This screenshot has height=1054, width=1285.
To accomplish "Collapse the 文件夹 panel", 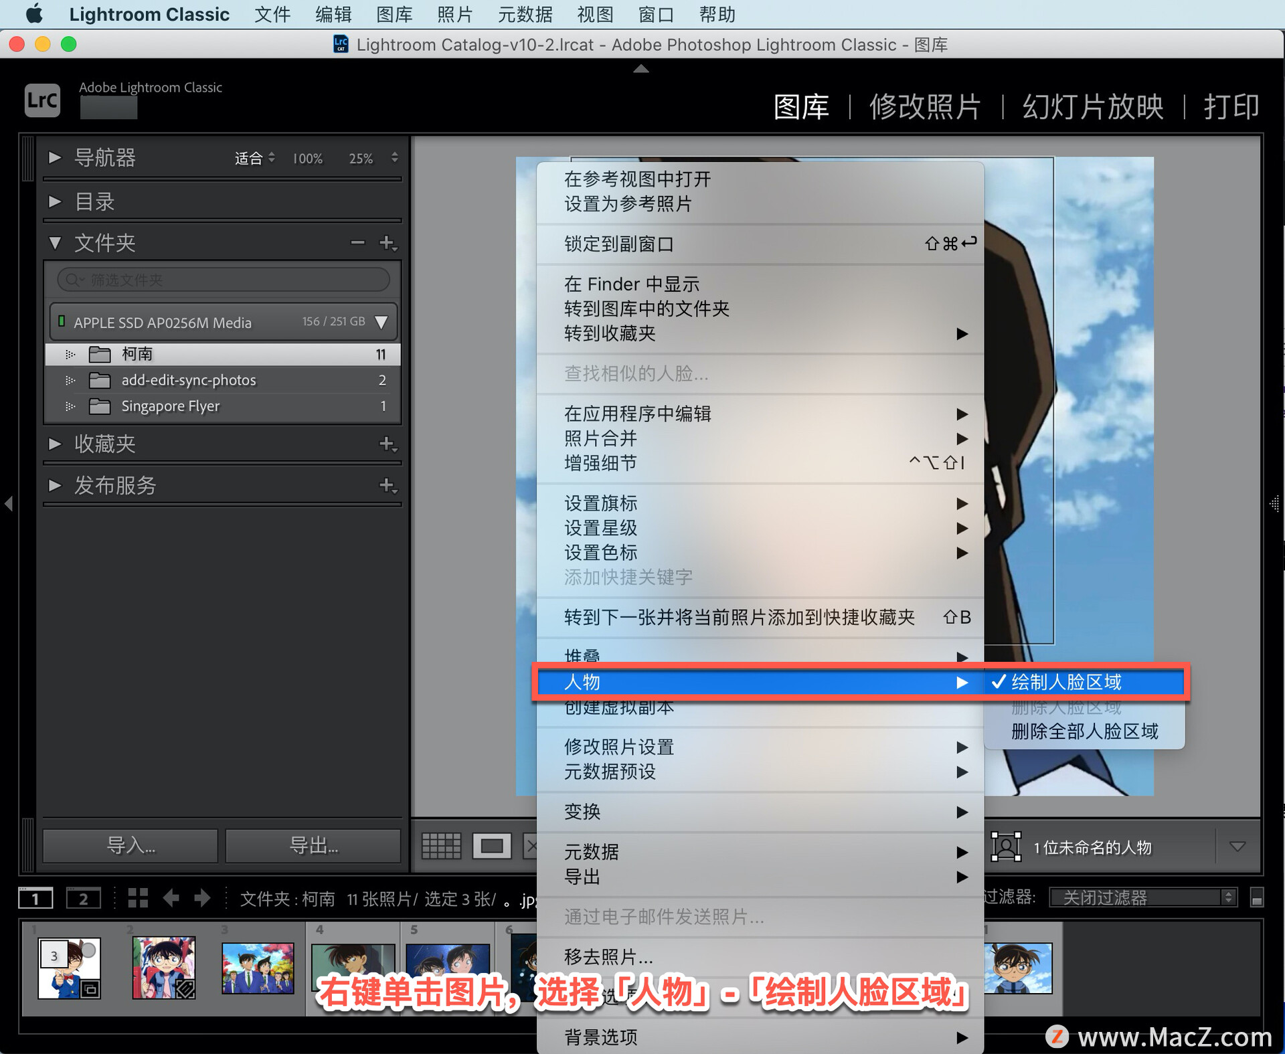I will pos(55,243).
